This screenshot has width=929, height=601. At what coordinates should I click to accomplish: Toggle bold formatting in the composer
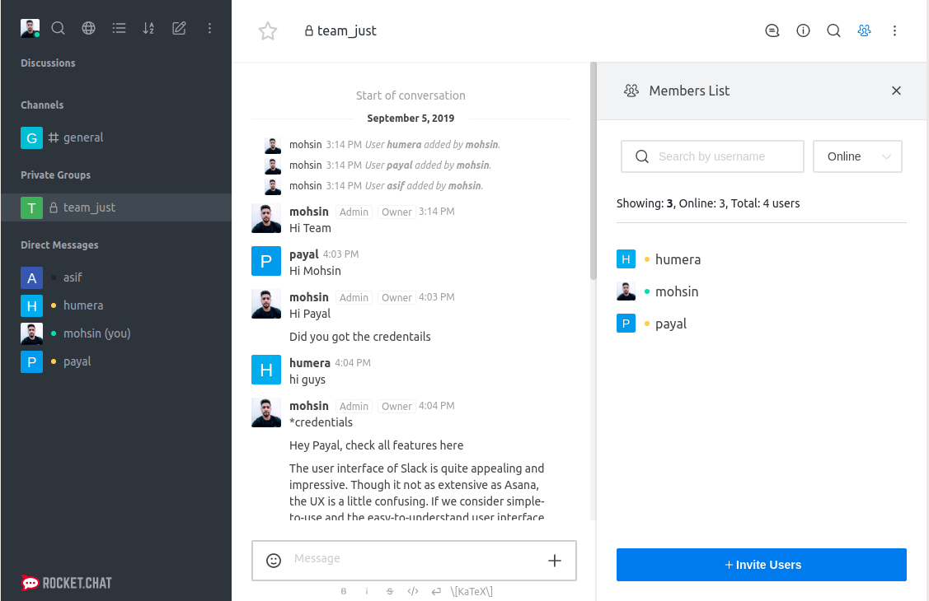344,591
